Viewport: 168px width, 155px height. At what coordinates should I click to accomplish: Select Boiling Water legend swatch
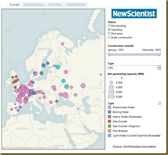point(110,112)
